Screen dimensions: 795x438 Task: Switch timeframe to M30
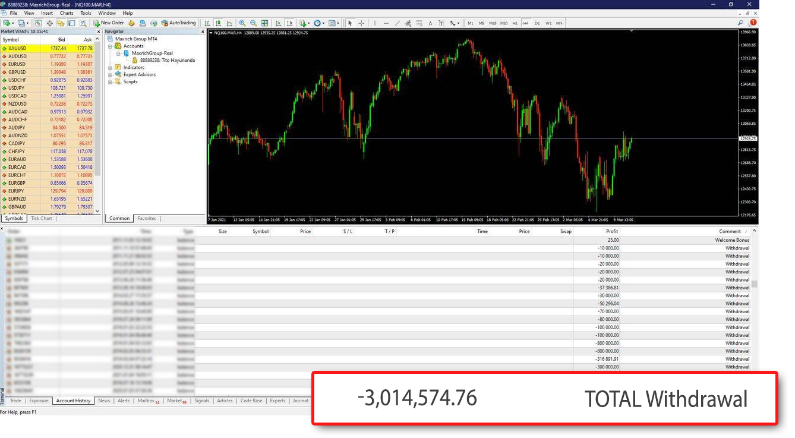point(504,23)
